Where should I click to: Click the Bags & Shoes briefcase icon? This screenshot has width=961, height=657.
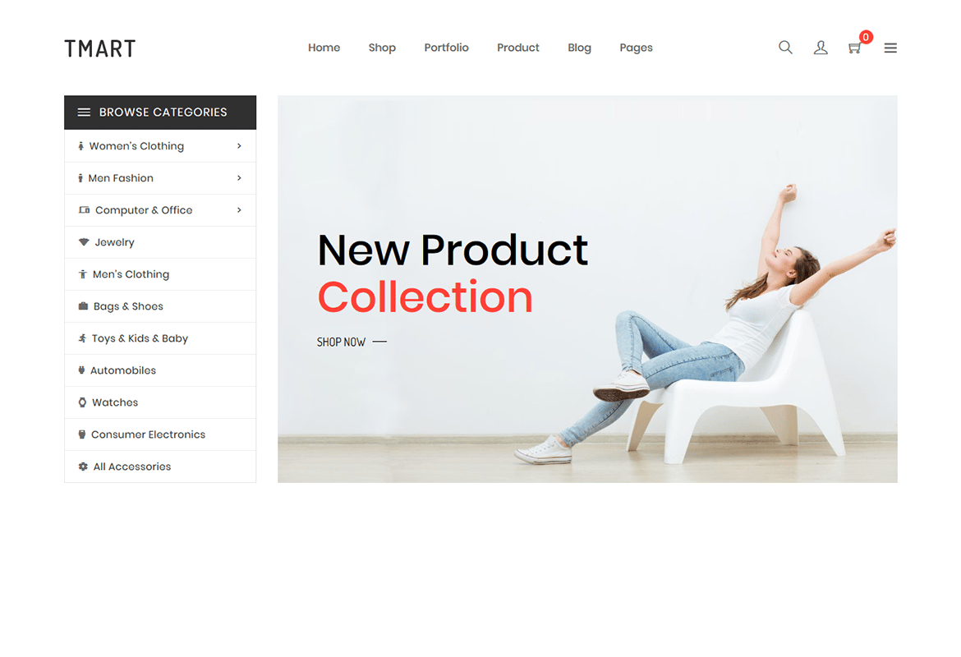coord(83,306)
